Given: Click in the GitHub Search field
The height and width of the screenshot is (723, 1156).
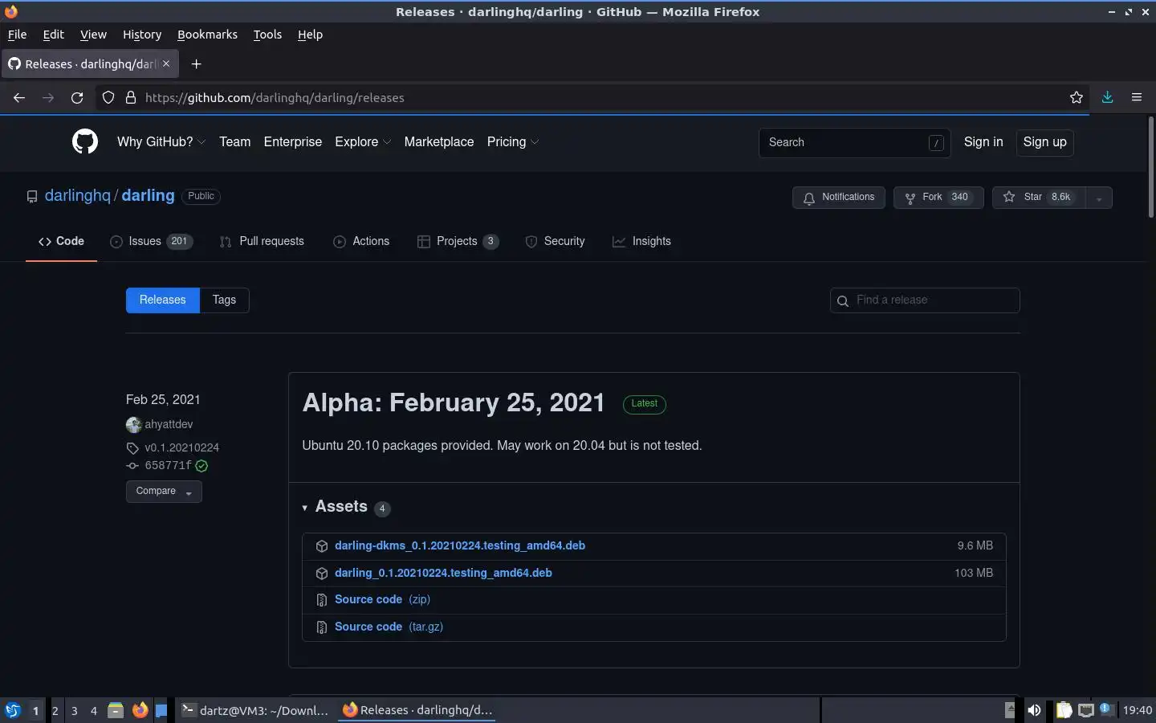Looking at the screenshot, I should coord(854,142).
